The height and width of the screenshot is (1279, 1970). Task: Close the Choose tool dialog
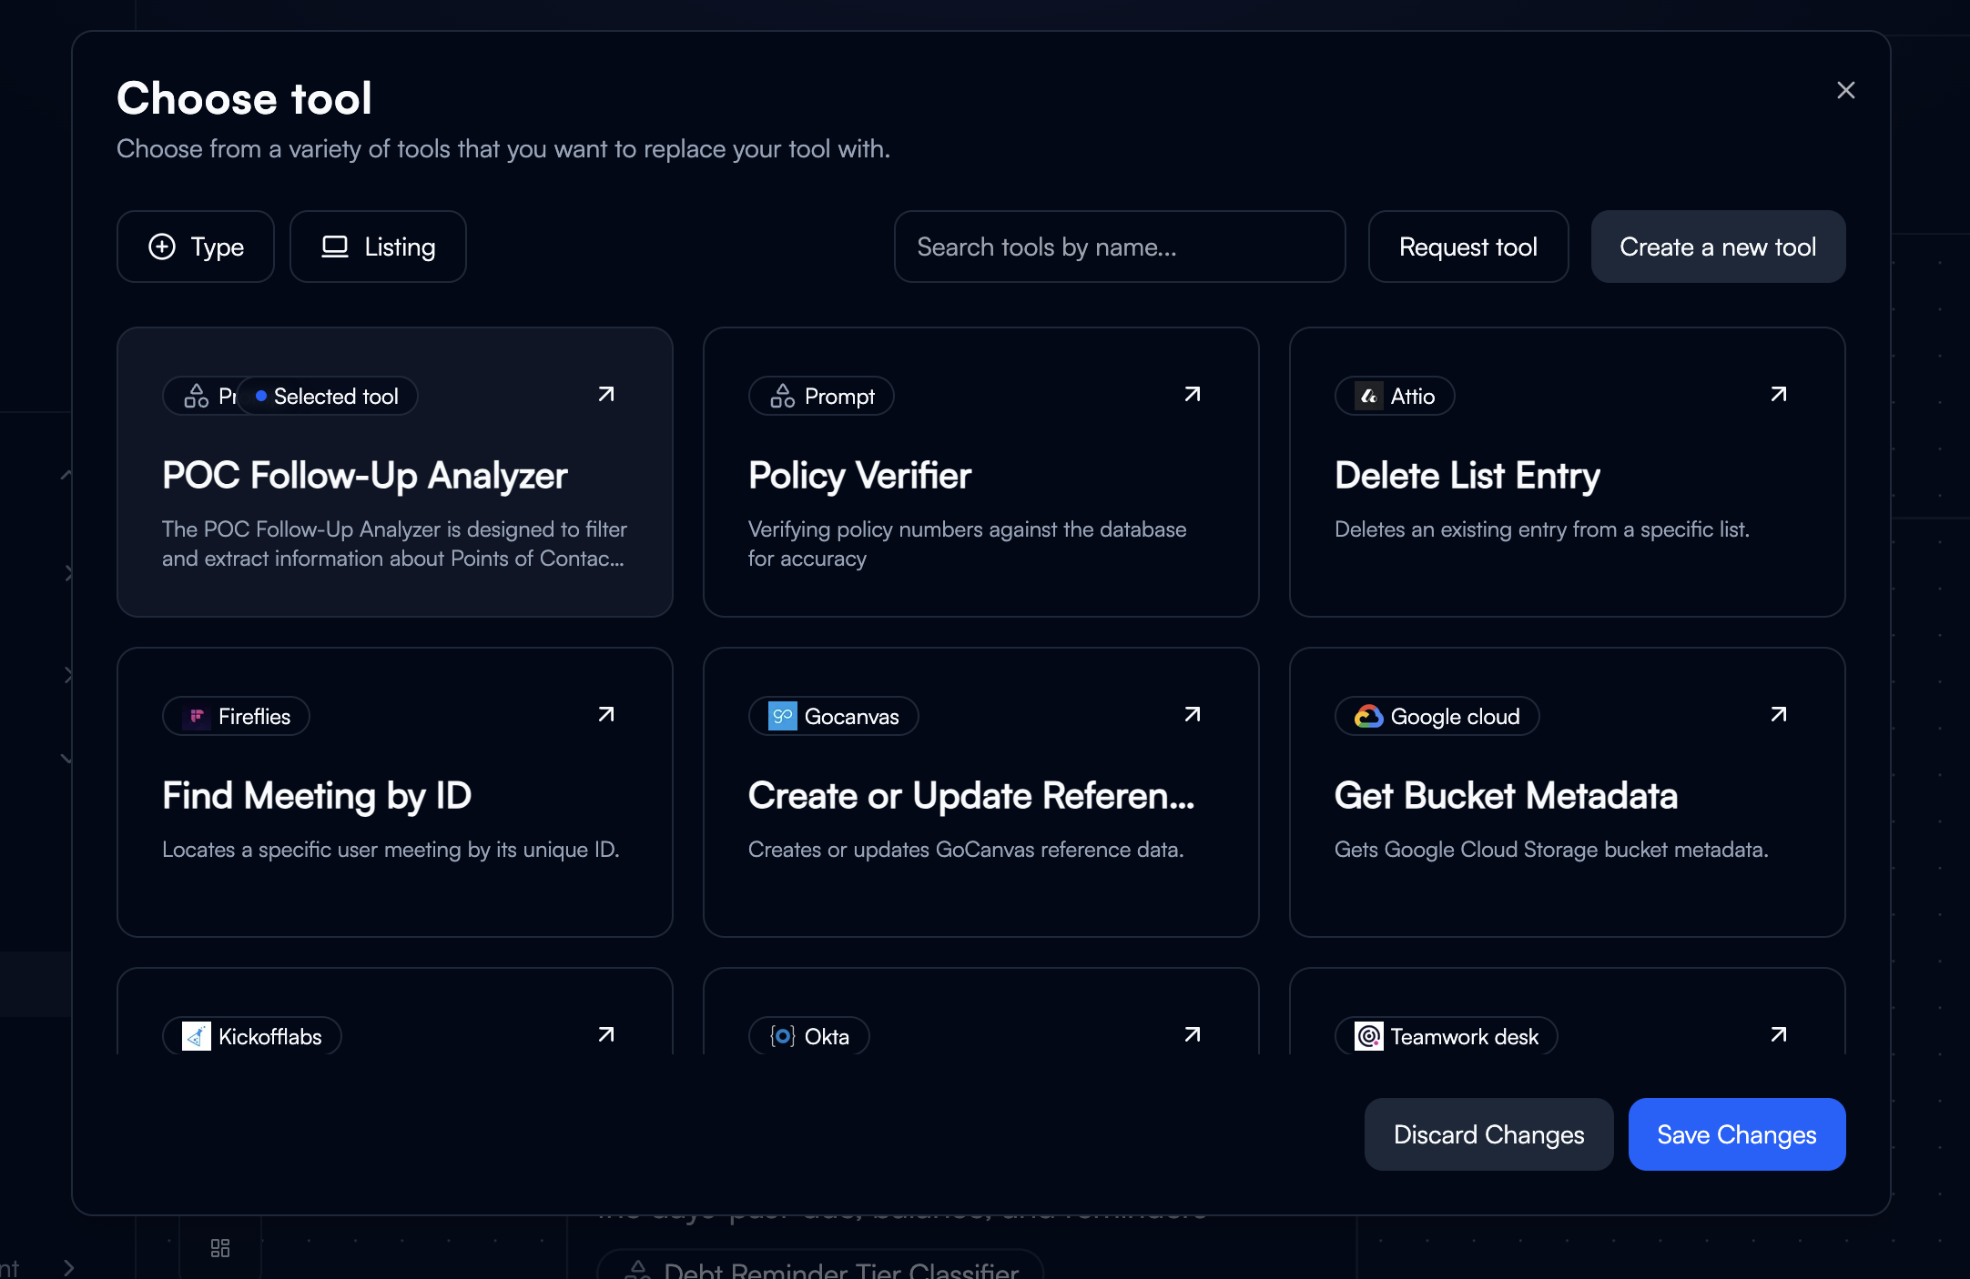(x=1845, y=90)
